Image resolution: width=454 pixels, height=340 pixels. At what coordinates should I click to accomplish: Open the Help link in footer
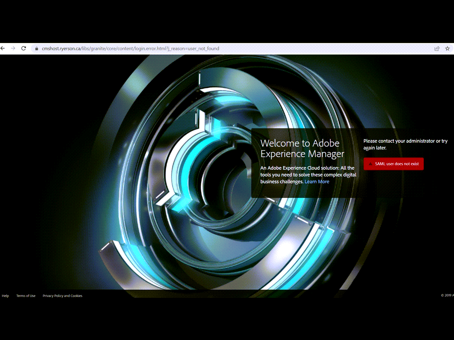coord(5,296)
